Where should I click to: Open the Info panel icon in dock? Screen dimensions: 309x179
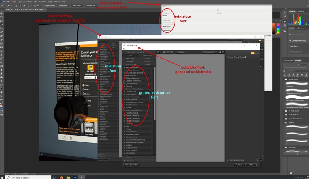285,16
